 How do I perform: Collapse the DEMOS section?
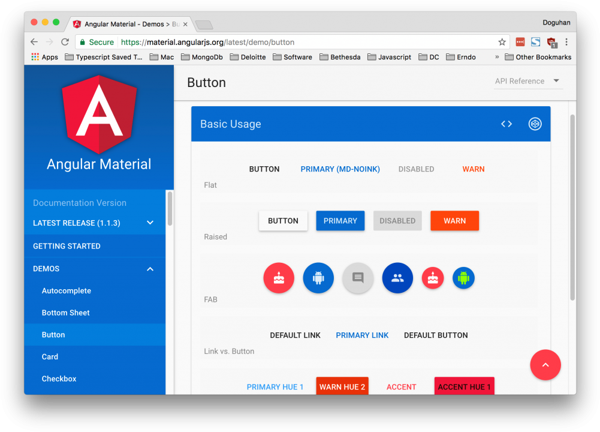tap(95, 268)
